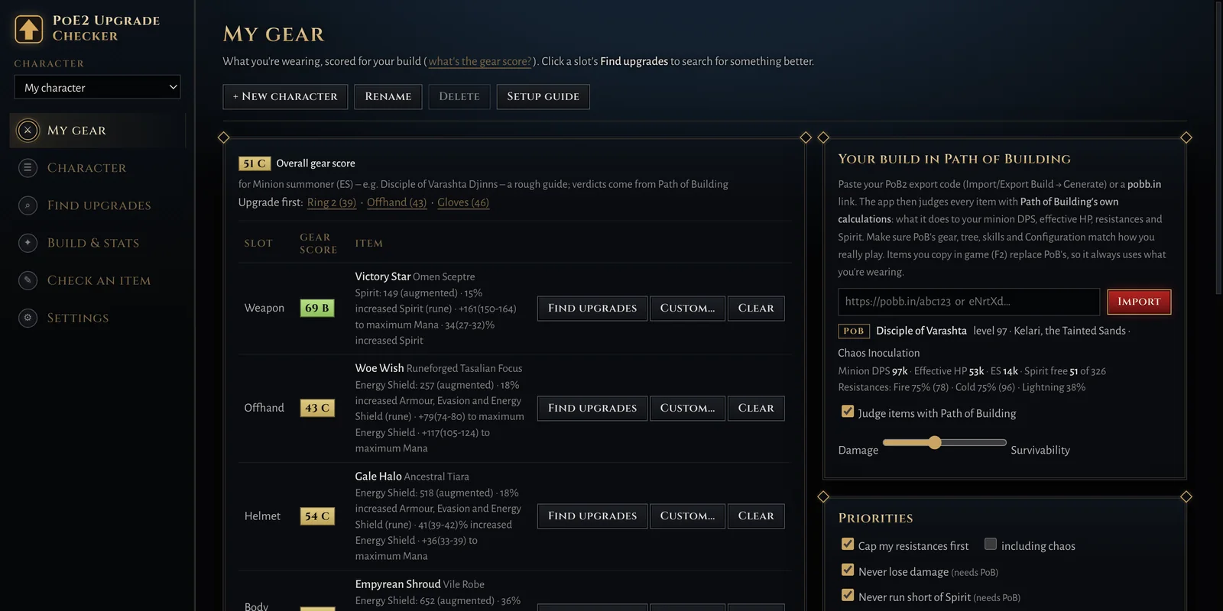1223x611 pixels.
Task: Click the Rename button
Action: (388, 97)
